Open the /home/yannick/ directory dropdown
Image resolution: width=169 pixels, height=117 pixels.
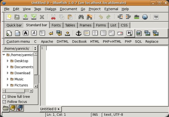[20, 49]
